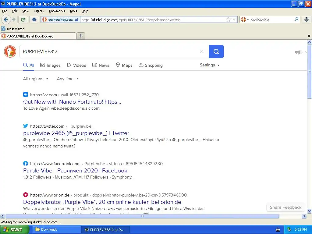Click the Forward navigation arrow
312x234 pixels.
click(13, 19)
